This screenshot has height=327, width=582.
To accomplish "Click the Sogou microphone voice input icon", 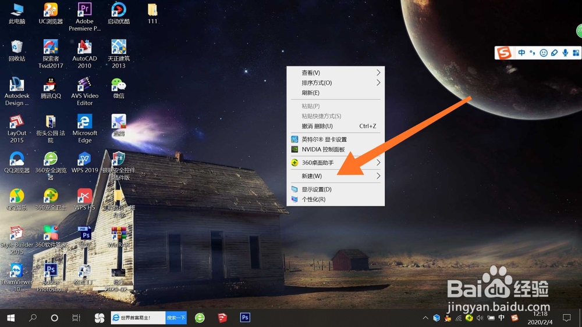I will click(x=565, y=53).
